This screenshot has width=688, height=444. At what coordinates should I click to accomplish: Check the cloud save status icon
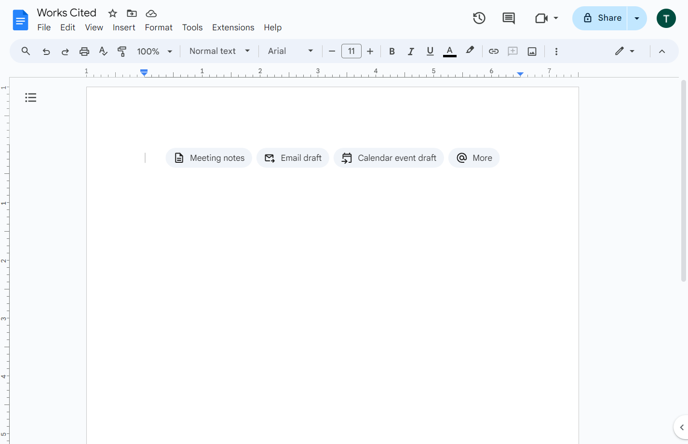[x=151, y=13]
